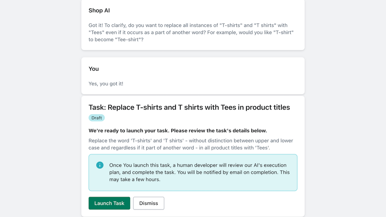Select the You message card

(193, 76)
